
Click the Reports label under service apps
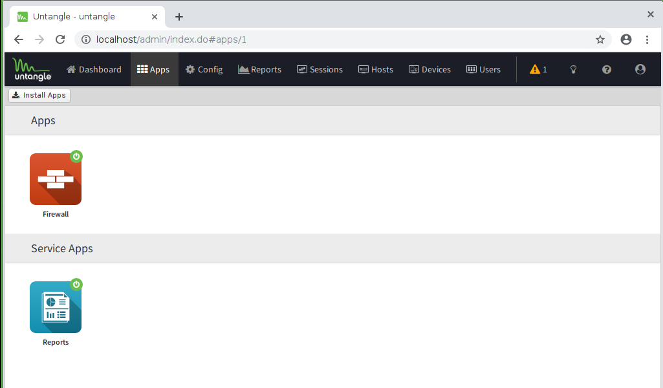[x=56, y=342]
